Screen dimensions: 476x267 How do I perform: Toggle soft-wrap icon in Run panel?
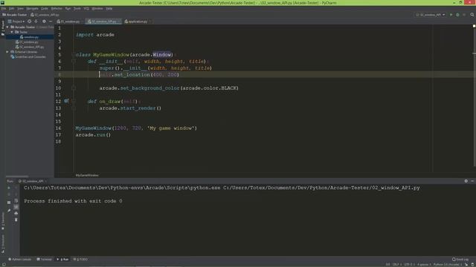pyautogui.click(x=16, y=201)
